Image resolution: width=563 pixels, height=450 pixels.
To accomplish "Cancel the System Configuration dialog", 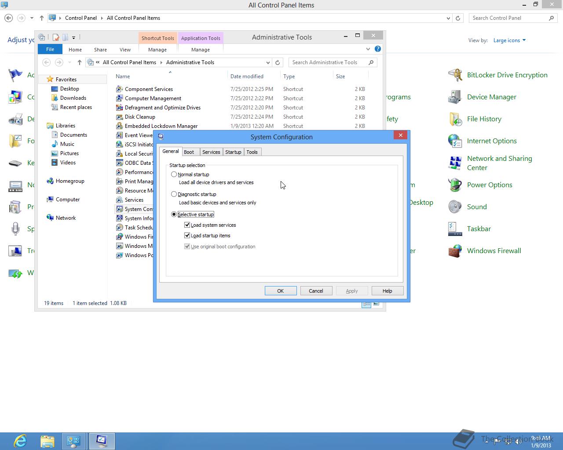I will point(316,291).
